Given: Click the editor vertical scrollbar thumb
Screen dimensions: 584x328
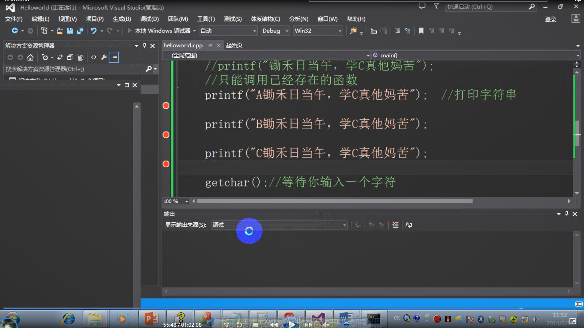Looking at the screenshot, I should (x=577, y=133).
